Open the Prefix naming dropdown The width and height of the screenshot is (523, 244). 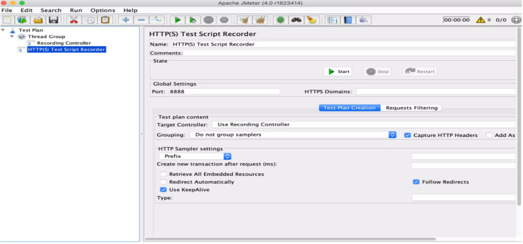click(195, 156)
